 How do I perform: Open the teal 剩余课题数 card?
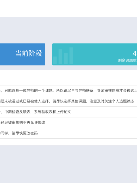pos(95,54)
